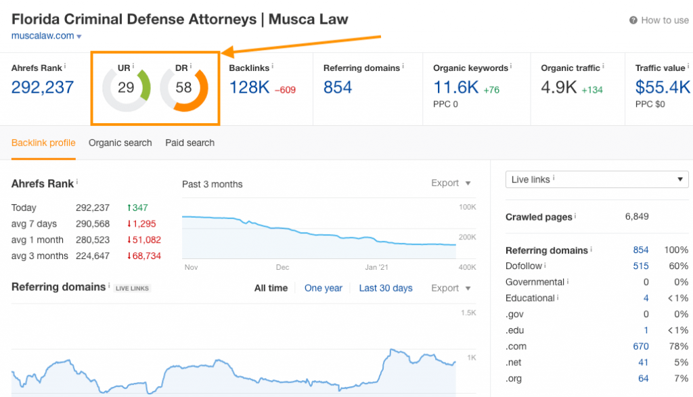This screenshot has width=693, height=397.
Task: Select the Last 30 days range
Action: (386, 288)
